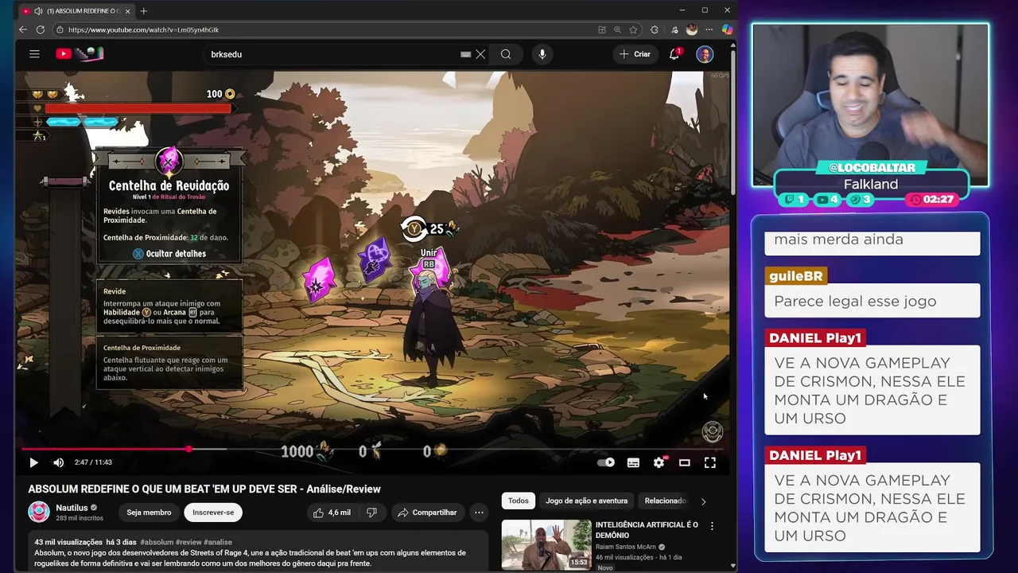Viewport: 1018px width, 573px height.
Task: Open options menu for the recommended video
Action: tap(712, 526)
